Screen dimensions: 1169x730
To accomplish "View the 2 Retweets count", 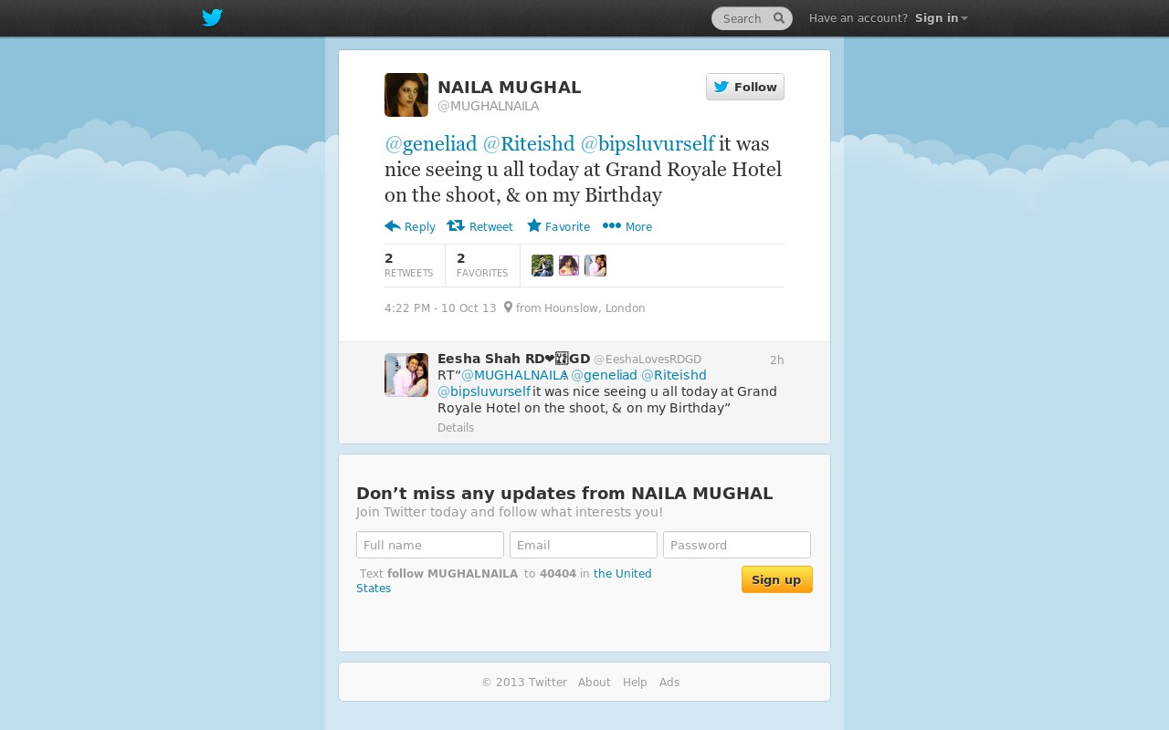I will [409, 265].
